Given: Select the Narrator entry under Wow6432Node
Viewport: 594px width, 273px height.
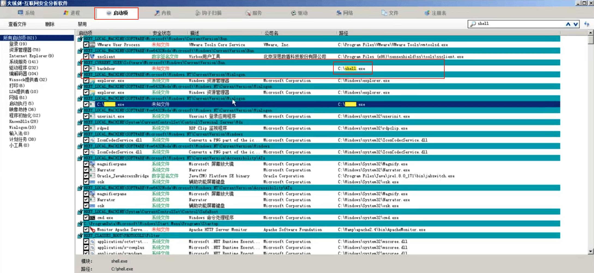Looking at the screenshot, I should coord(106,200).
